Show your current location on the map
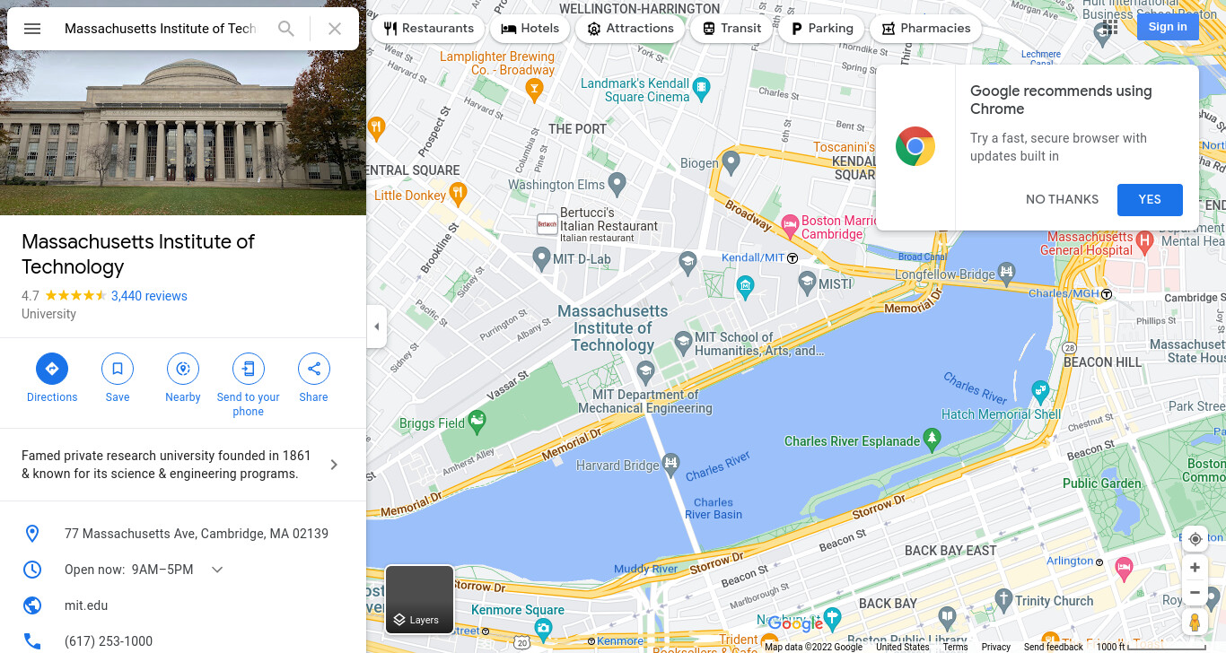The width and height of the screenshot is (1226, 653). [x=1195, y=539]
